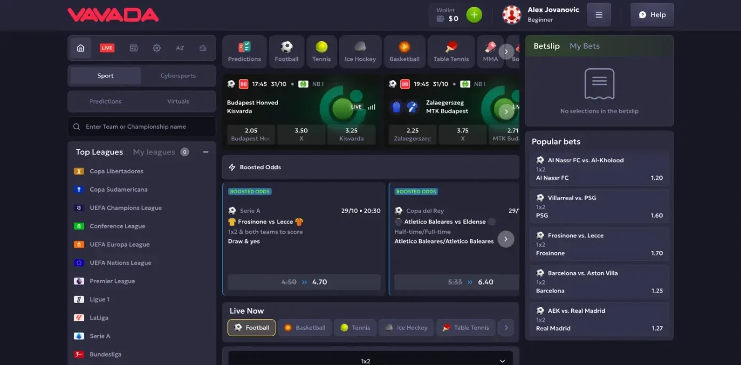Select the Football sport category
This screenshot has width=741, height=365.
287,52
